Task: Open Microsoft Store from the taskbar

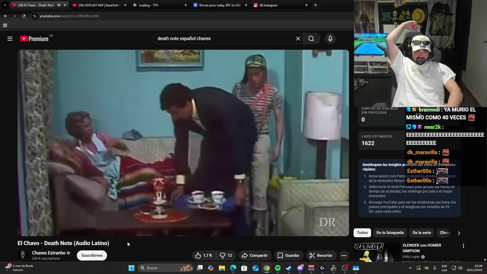Action: [x=244, y=268]
